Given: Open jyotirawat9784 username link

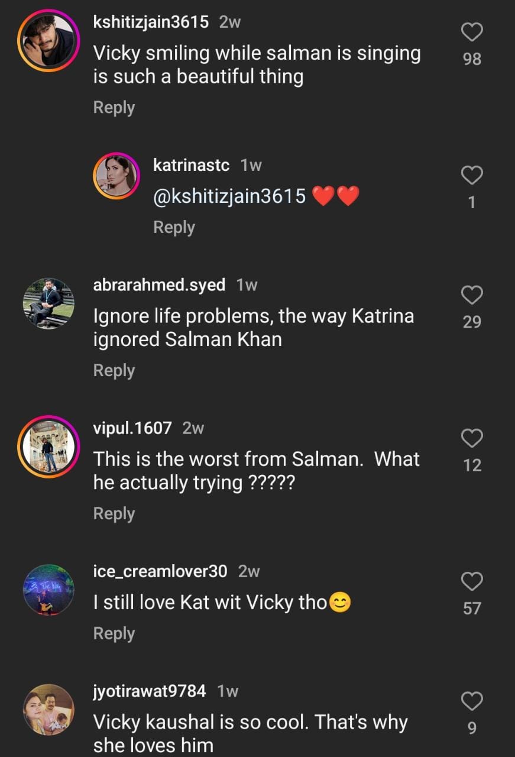Looking at the screenshot, I should click(150, 691).
